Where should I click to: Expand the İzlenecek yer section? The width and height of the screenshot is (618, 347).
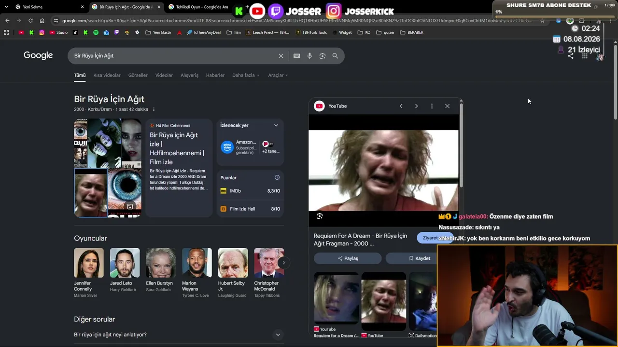coord(276,125)
